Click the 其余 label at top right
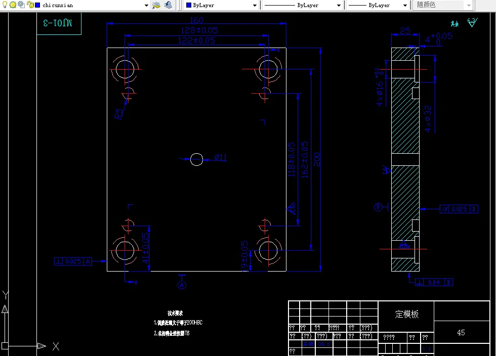The width and height of the screenshot is (496, 356). [x=455, y=24]
